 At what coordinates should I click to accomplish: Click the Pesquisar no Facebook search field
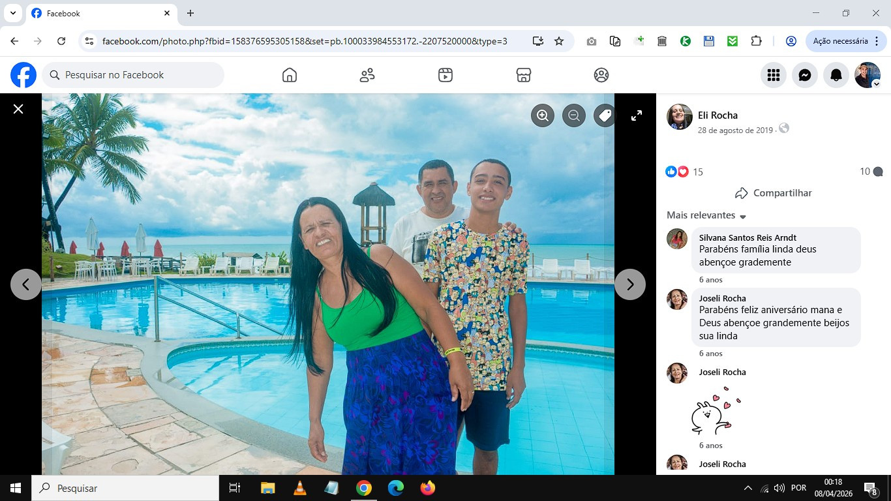(x=134, y=75)
